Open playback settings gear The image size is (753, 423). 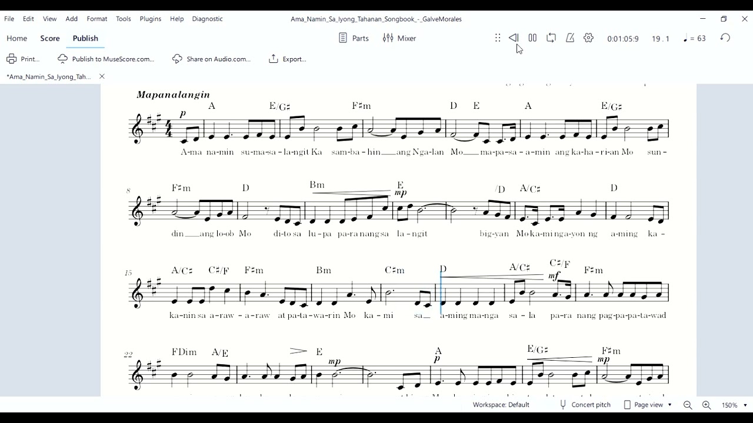pos(589,38)
